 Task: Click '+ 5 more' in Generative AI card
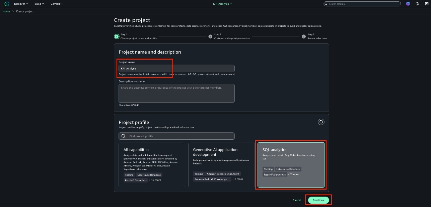(x=237, y=179)
